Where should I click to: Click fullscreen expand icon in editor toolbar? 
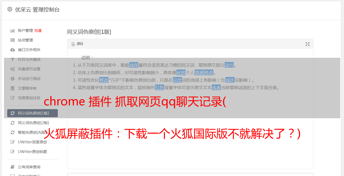pos(308,44)
